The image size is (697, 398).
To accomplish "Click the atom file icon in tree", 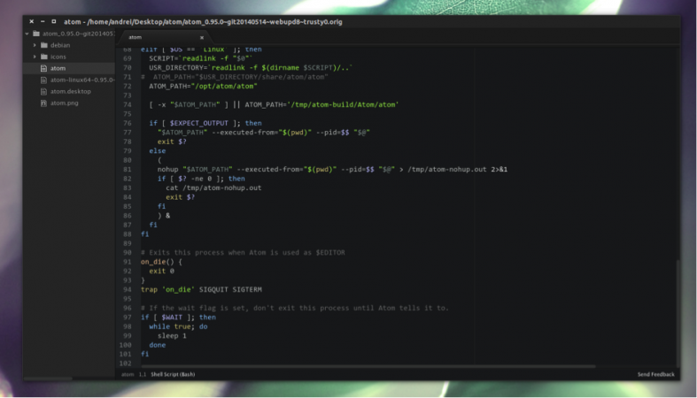I will (43, 68).
